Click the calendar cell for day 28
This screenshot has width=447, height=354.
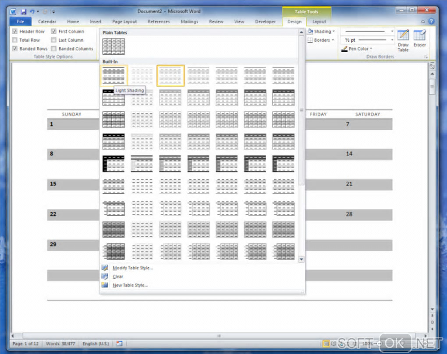coord(368,214)
